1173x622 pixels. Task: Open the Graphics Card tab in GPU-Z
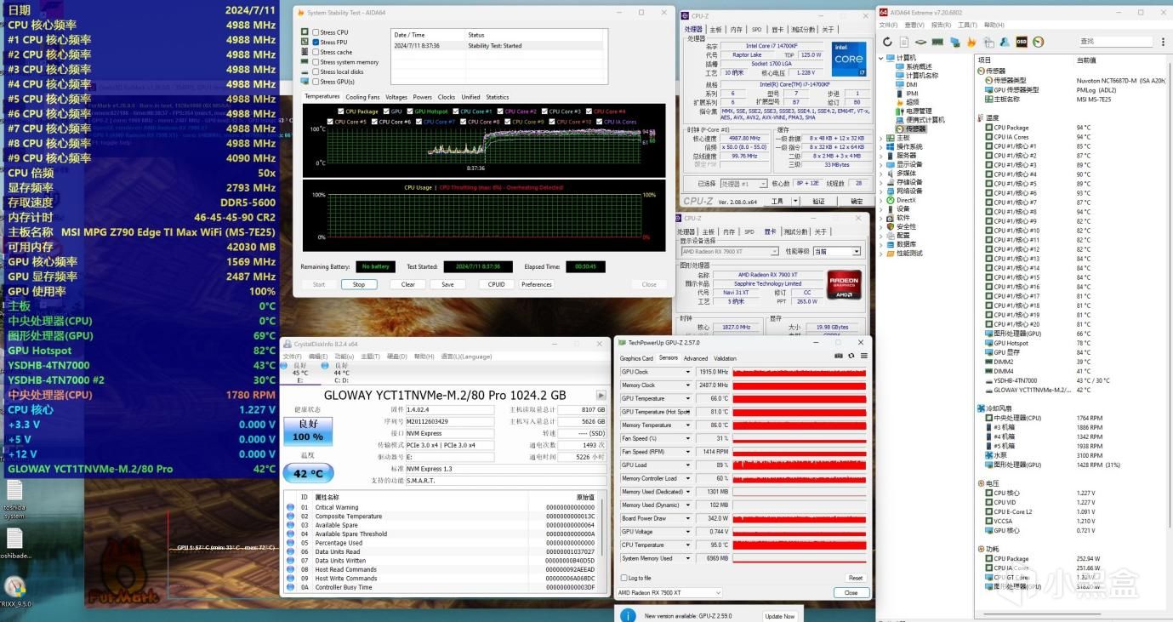[636, 358]
